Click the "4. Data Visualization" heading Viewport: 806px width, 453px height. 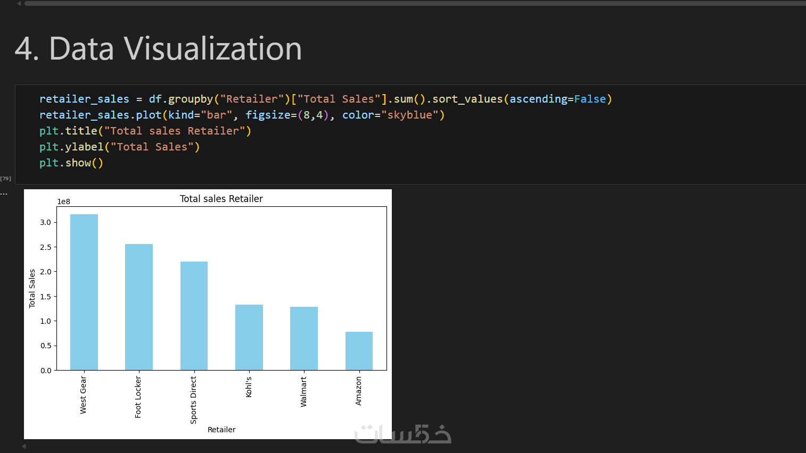[x=158, y=48]
